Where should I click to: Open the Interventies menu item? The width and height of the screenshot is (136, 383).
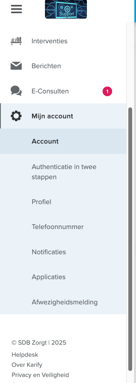point(63,41)
